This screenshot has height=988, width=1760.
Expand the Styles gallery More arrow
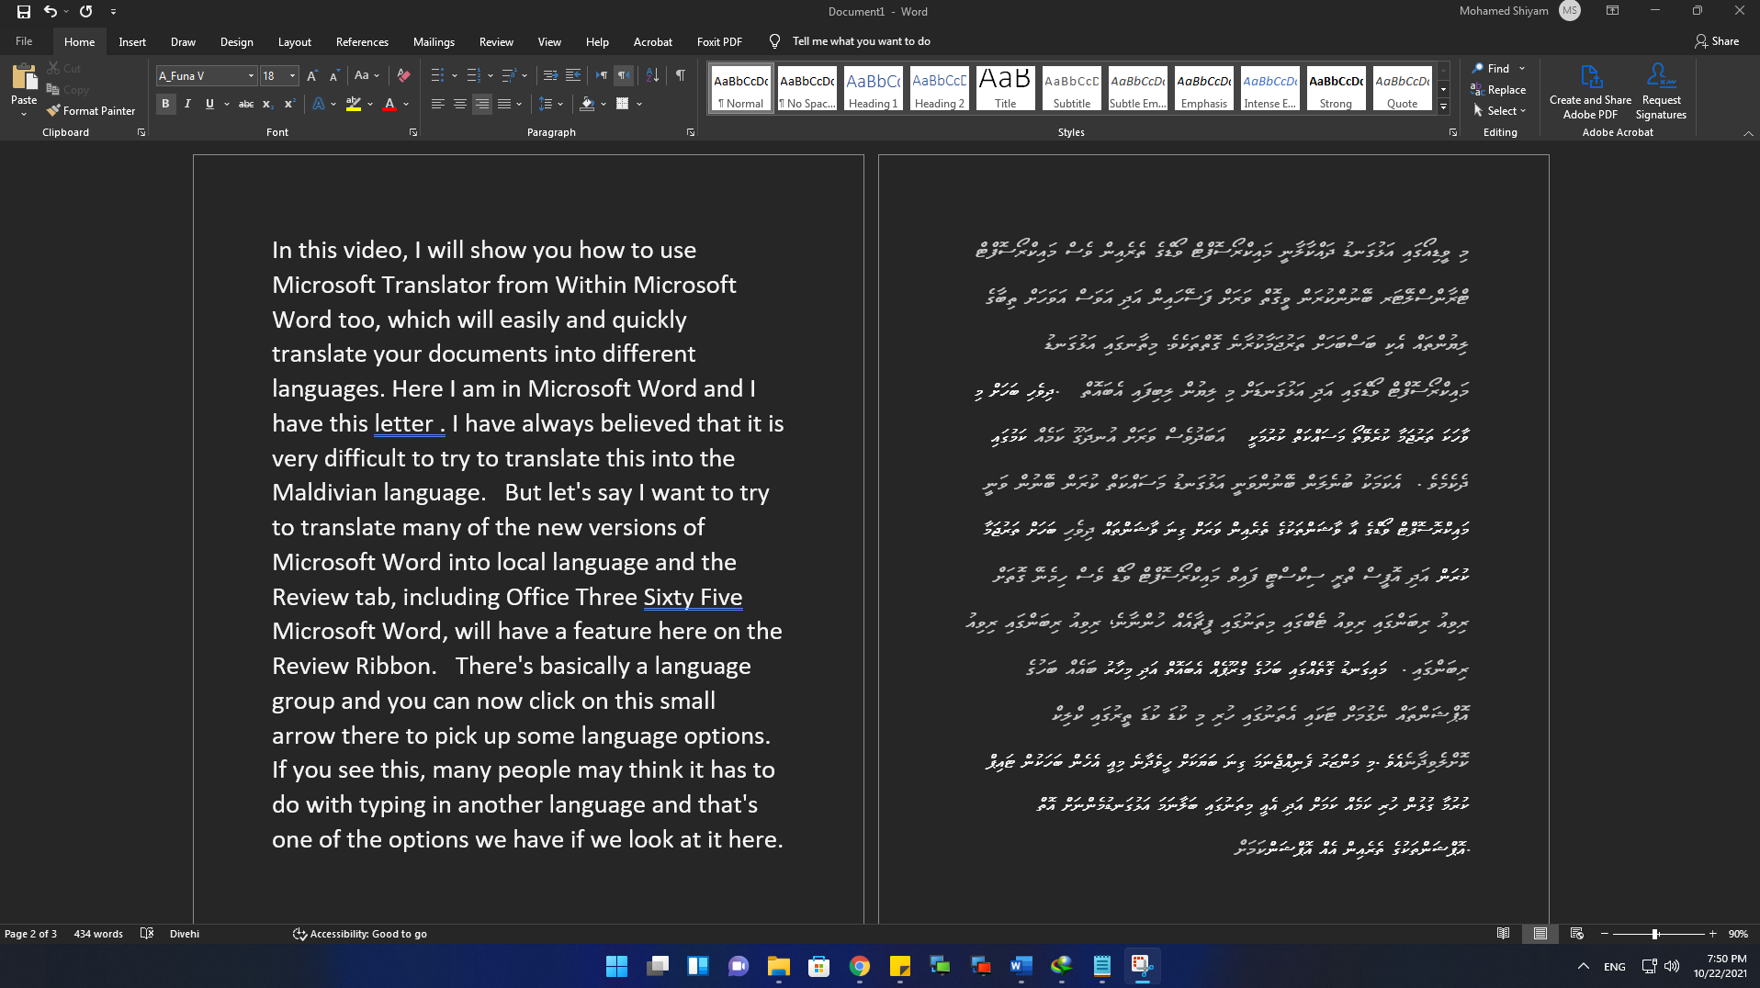point(1443,107)
